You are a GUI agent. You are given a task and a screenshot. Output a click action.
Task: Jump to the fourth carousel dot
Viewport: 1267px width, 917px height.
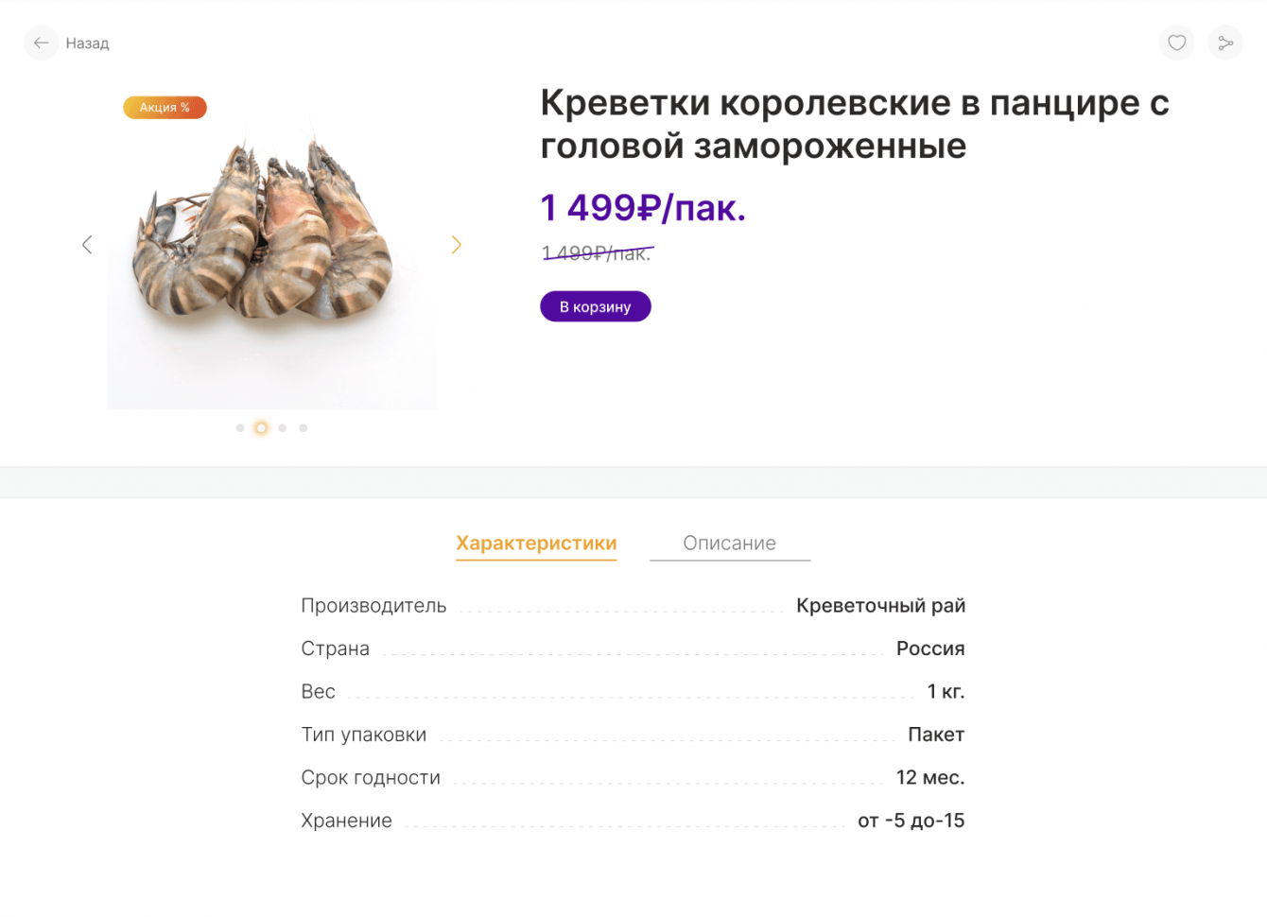(x=304, y=428)
